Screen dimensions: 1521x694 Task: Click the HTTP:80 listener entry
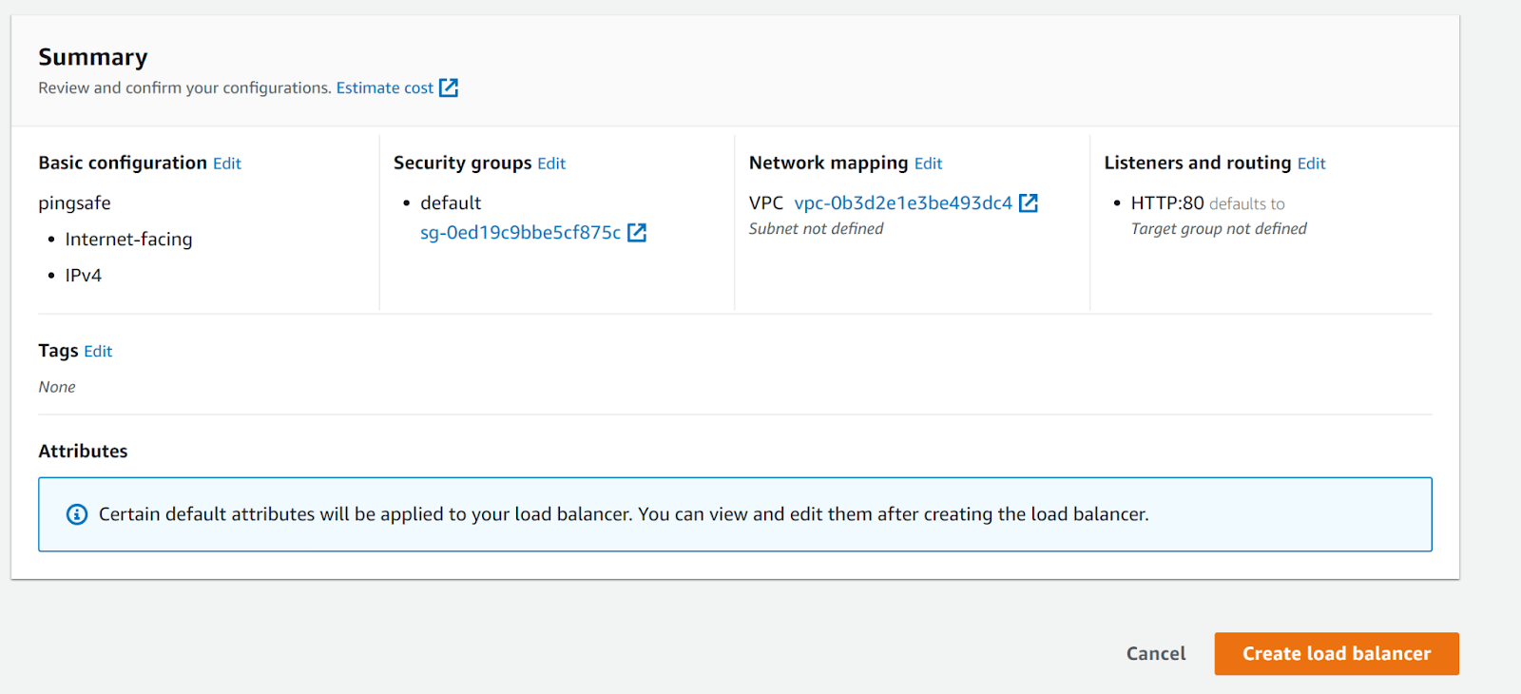(1167, 203)
